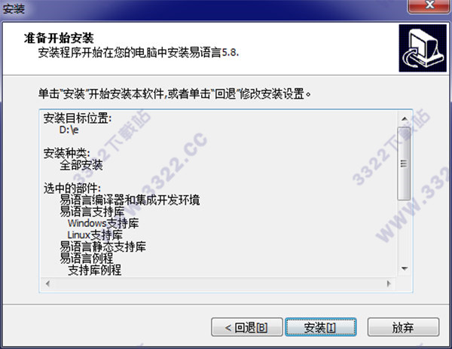Viewport: 452px width, 349px height.
Task: Click the Linux支持库 component line
Action: 95,235
